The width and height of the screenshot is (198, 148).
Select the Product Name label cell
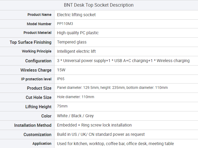pos(27,15)
